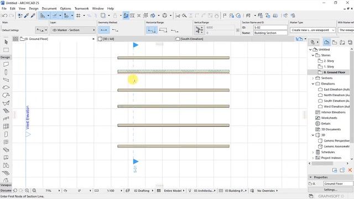
Task: Click the section ID field S-02
Action: 270,28
